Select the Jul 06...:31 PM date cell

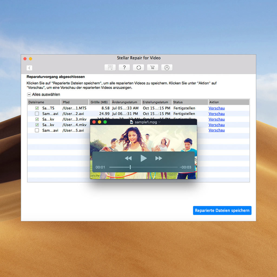(x=125, y=114)
